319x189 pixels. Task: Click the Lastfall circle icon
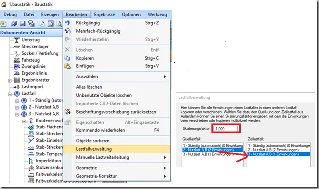(x=17, y=94)
